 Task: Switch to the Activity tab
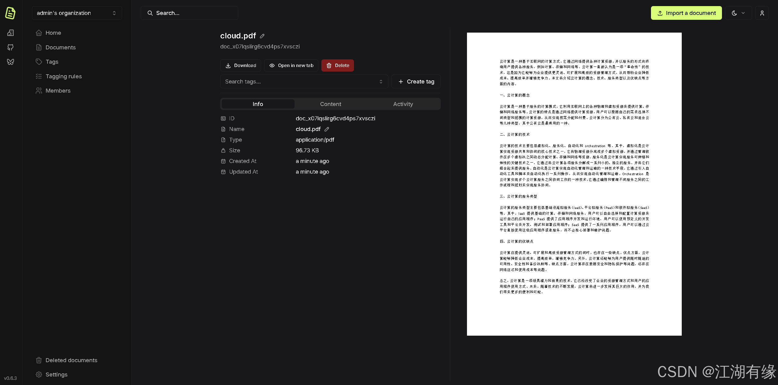point(403,104)
